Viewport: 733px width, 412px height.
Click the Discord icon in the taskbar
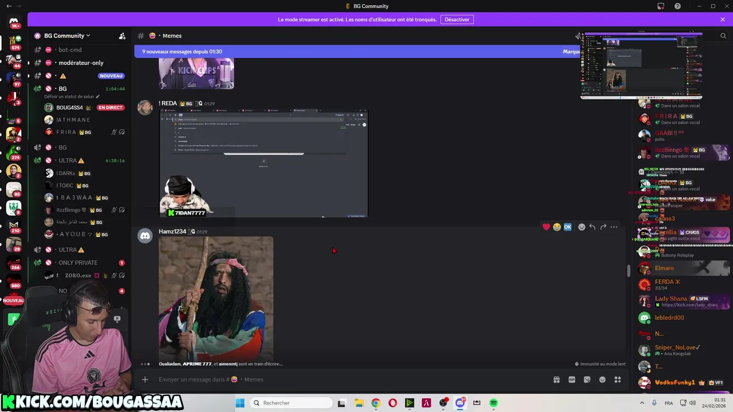460,403
